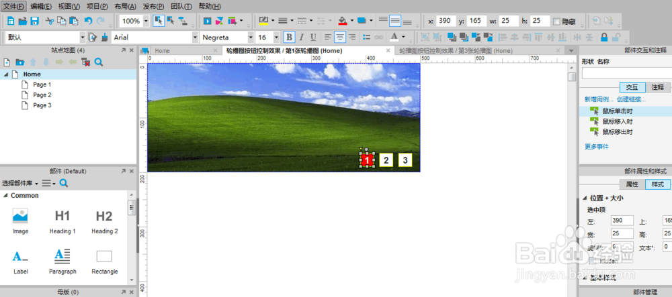The width and height of the screenshot is (672, 297).
Task: Open the 选择部件库 library dropdown
Action: pyautogui.click(x=19, y=183)
